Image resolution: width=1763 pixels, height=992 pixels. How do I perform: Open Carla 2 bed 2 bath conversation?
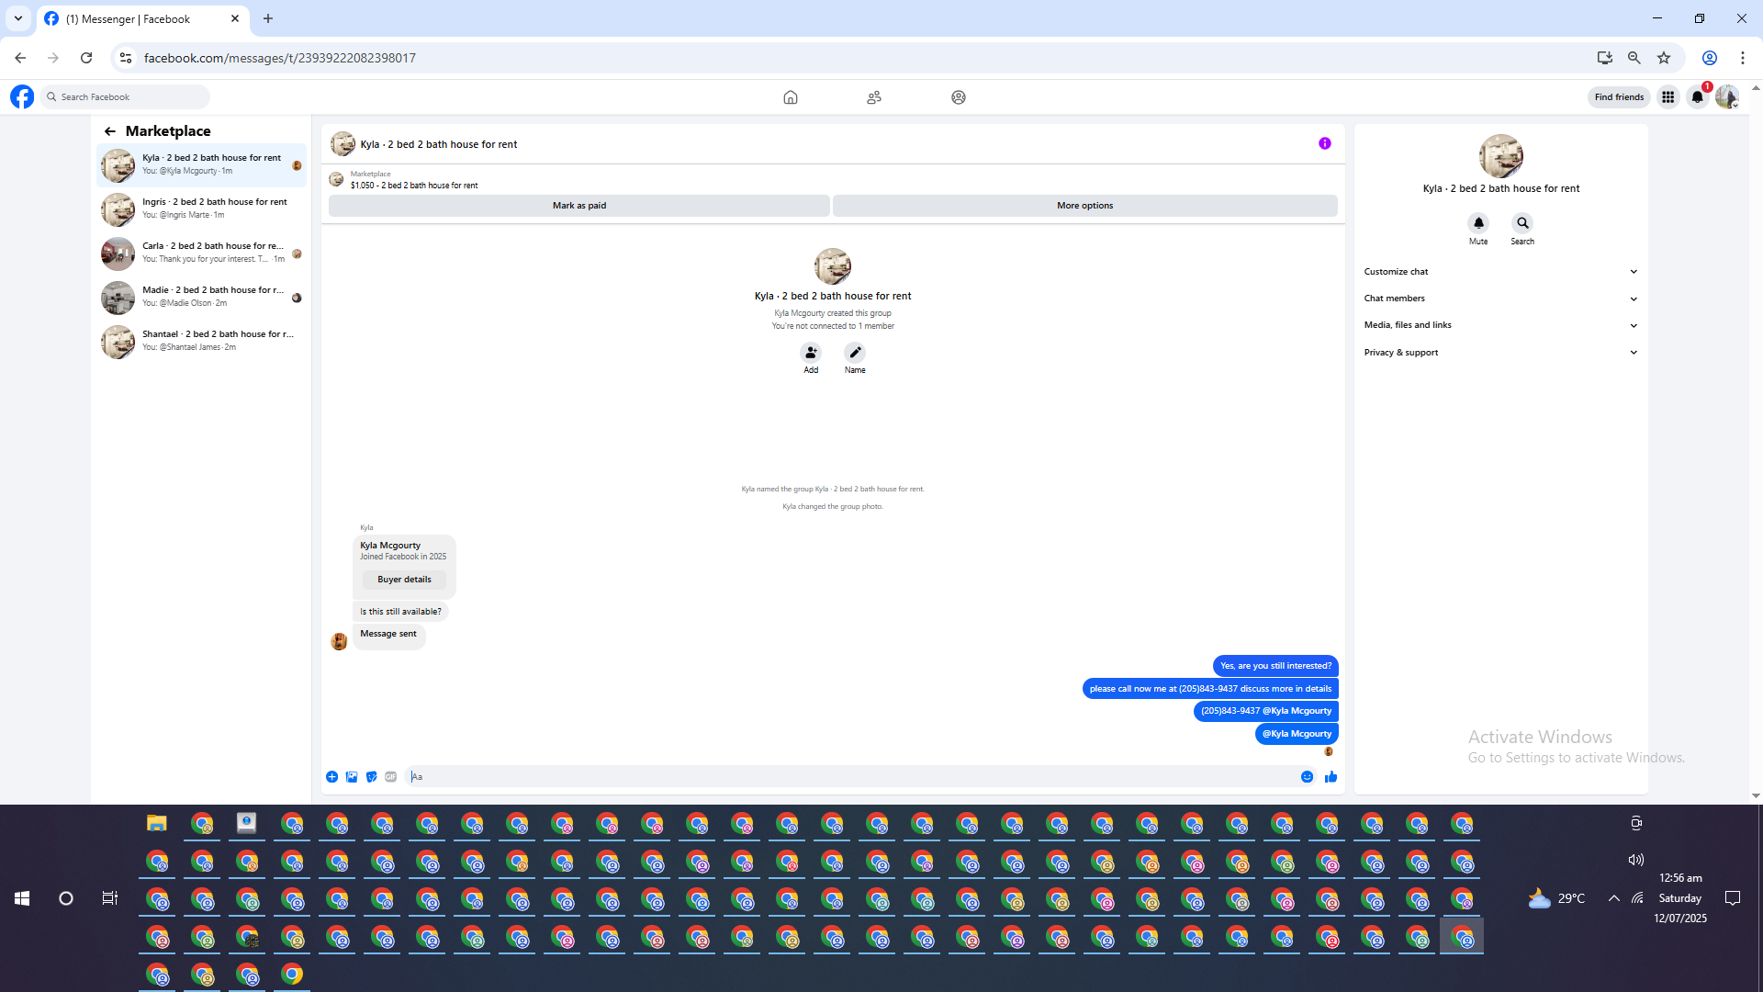[202, 254]
